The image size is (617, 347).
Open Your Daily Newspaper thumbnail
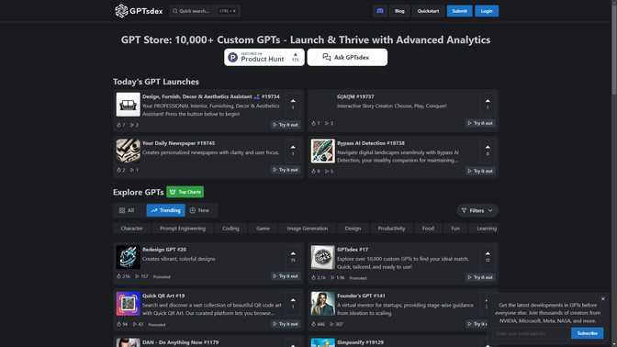tap(128, 151)
